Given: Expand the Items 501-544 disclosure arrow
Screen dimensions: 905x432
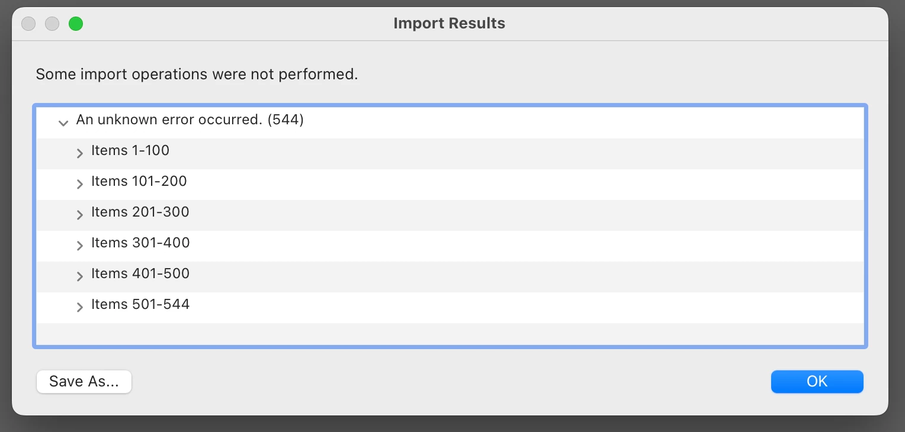Looking at the screenshot, I should pyautogui.click(x=80, y=307).
